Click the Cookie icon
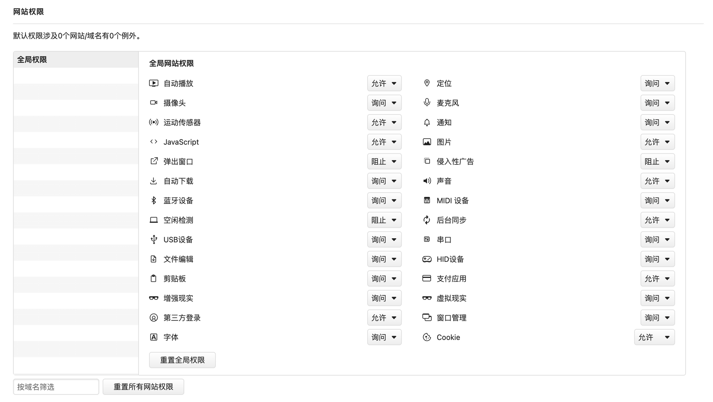 [x=427, y=337]
